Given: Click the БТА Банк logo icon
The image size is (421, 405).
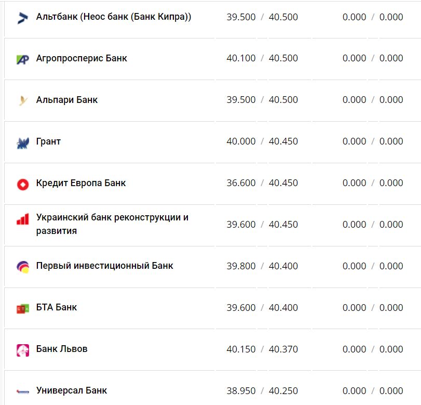Looking at the screenshot, I should coord(23,309).
